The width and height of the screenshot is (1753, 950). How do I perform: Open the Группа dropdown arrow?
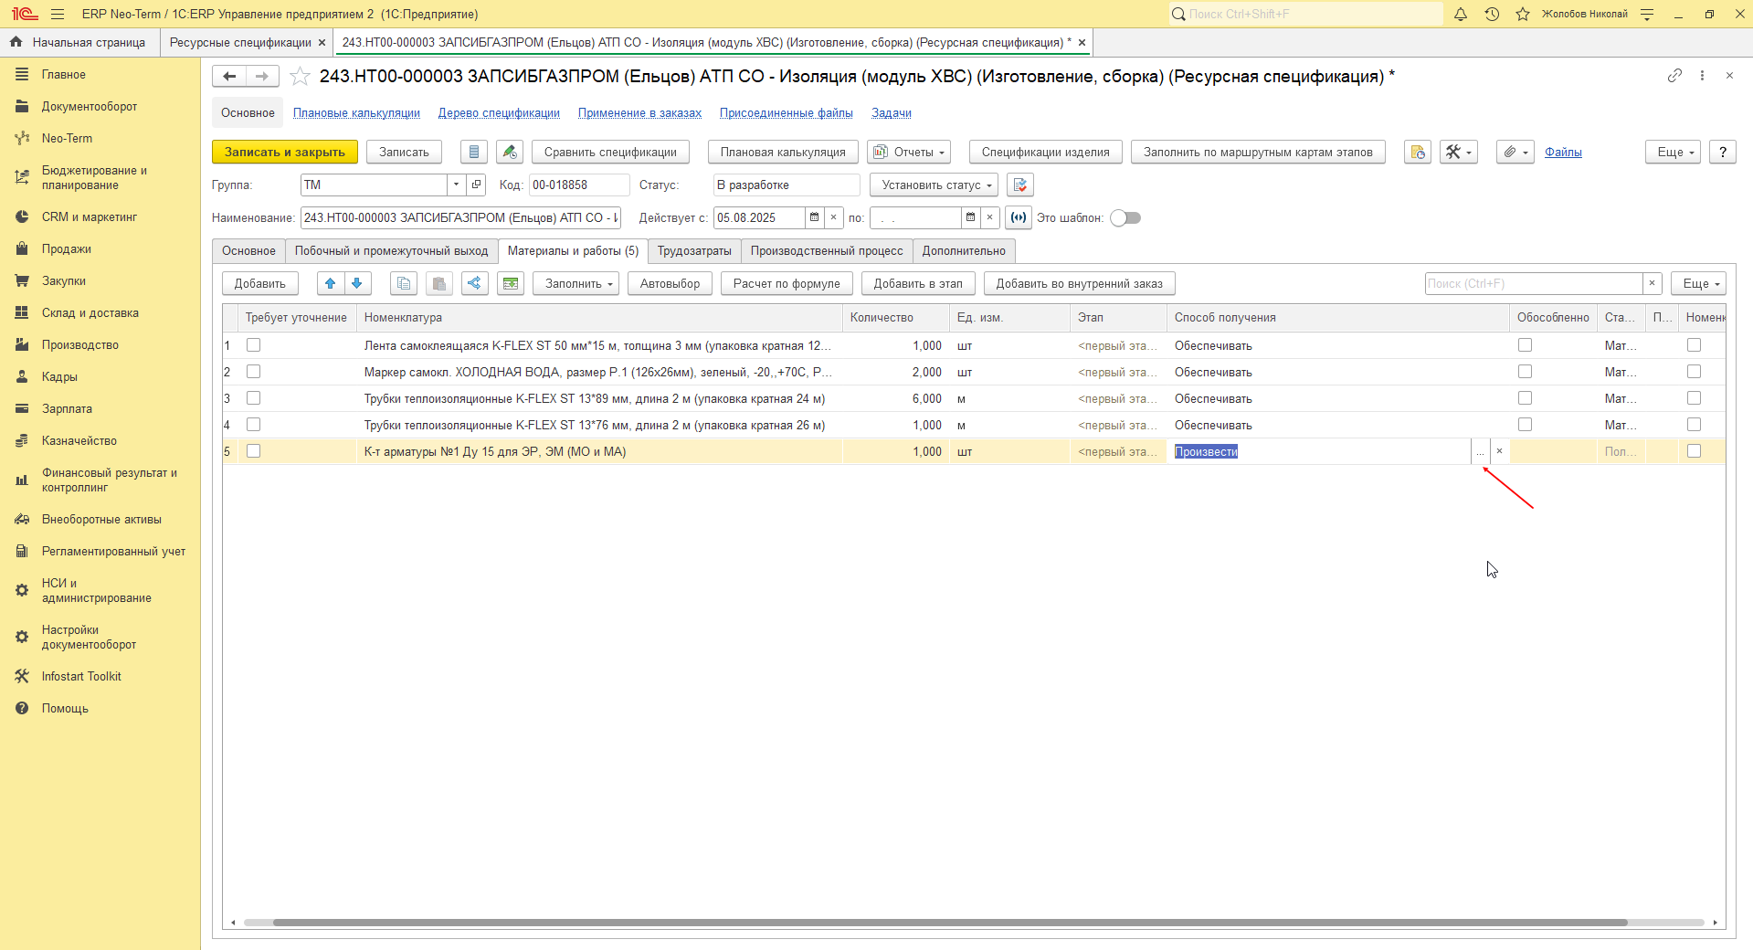click(456, 185)
